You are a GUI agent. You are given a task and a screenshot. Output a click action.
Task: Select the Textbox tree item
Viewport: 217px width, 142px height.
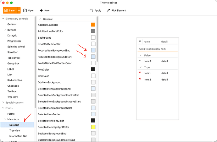coord(12,91)
